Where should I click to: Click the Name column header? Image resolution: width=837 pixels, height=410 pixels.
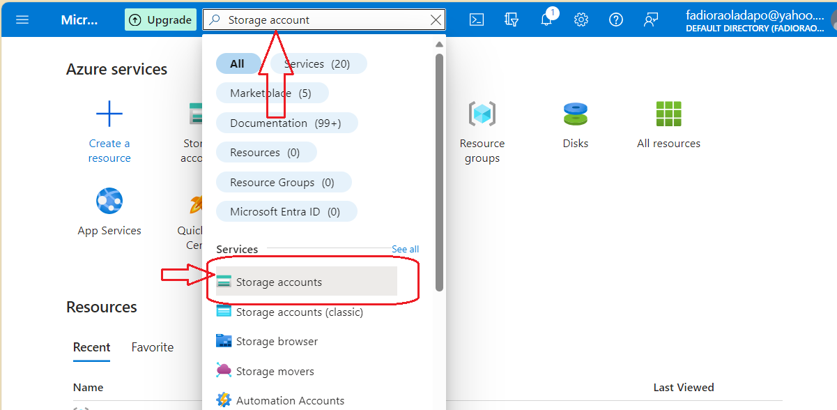88,387
